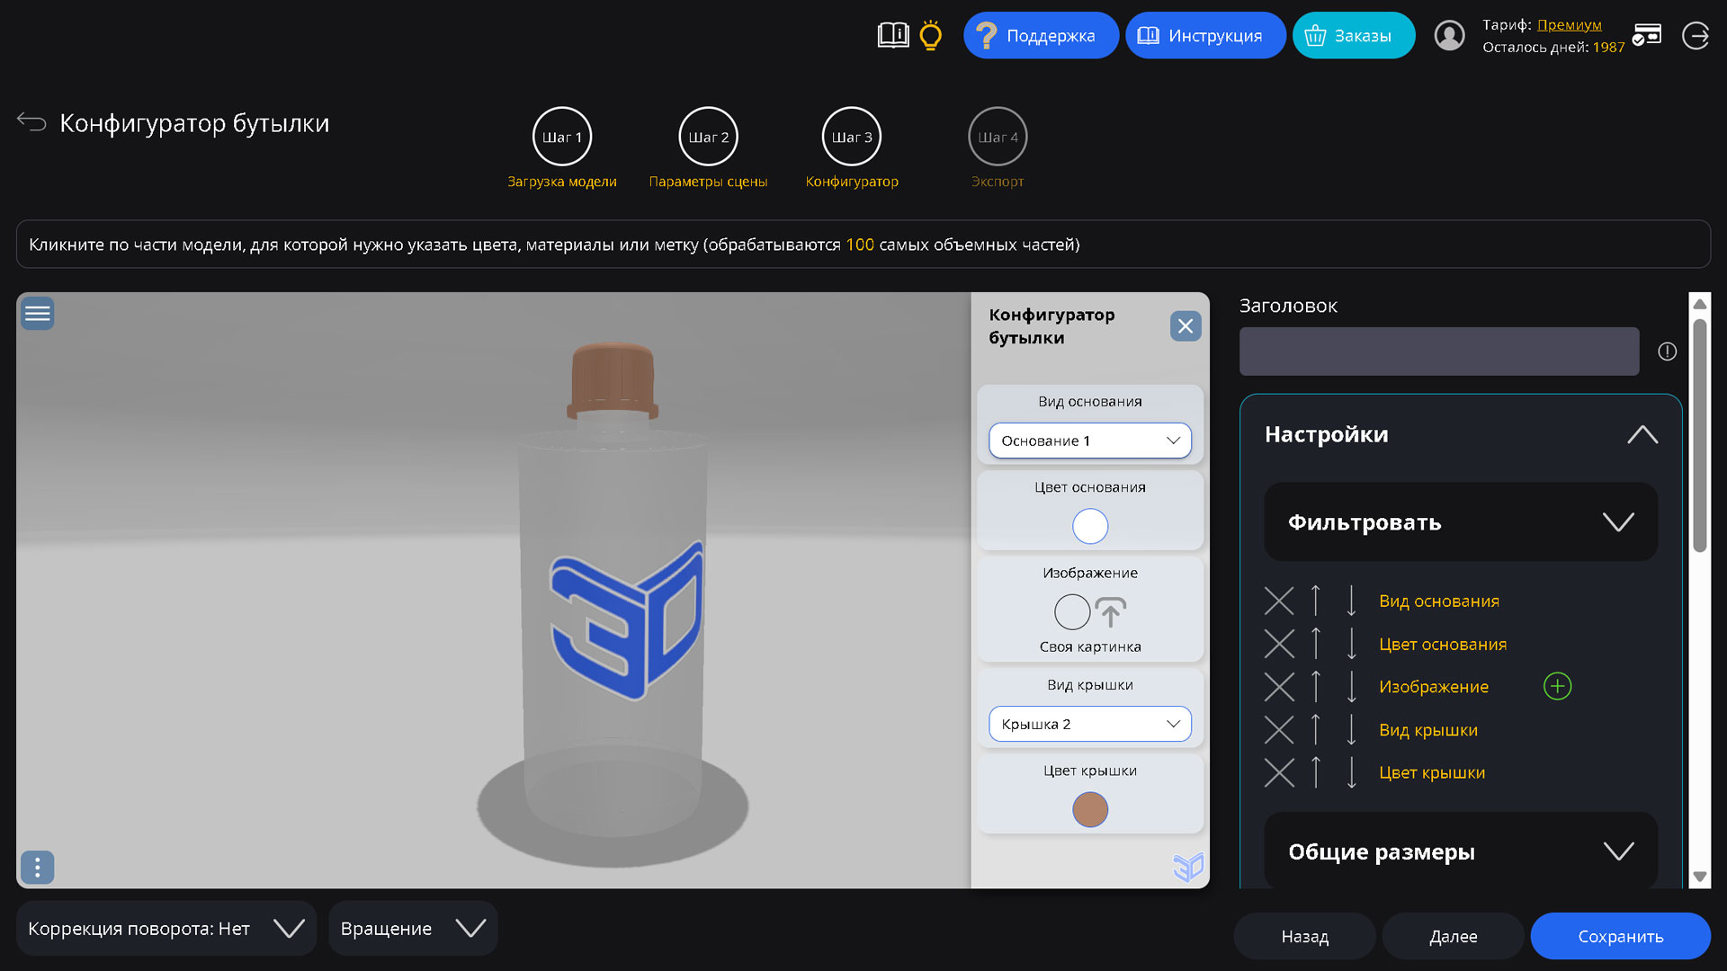Open the Цвет крышки brown color swatch
This screenshot has height=971, width=1727.
click(x=1090, y=809)
